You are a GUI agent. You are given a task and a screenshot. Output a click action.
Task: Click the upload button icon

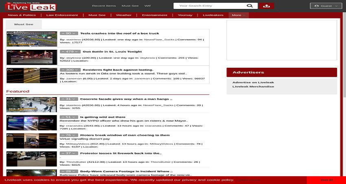(x=267, y=6)
